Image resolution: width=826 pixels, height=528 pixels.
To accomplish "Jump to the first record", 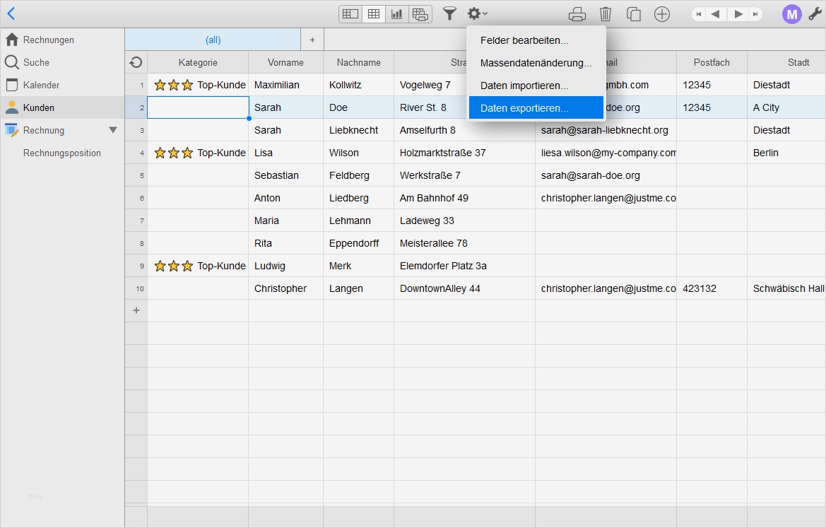I will 699,14.
